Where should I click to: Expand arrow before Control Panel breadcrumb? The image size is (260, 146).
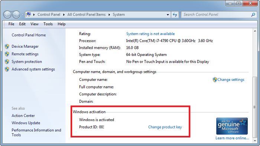click(x=34, y=15)
